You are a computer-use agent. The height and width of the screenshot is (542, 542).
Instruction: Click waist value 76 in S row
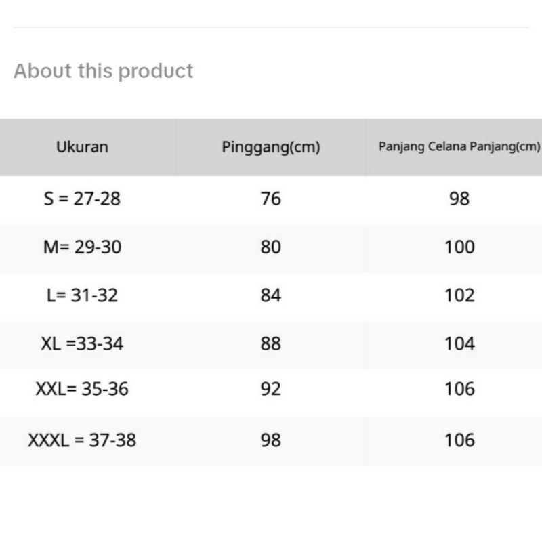click(270, 199)
